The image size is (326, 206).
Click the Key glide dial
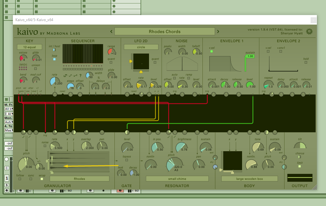pos(36,58)
